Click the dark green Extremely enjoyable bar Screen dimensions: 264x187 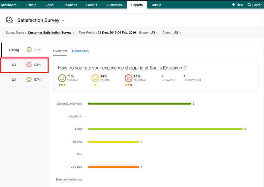139,104
